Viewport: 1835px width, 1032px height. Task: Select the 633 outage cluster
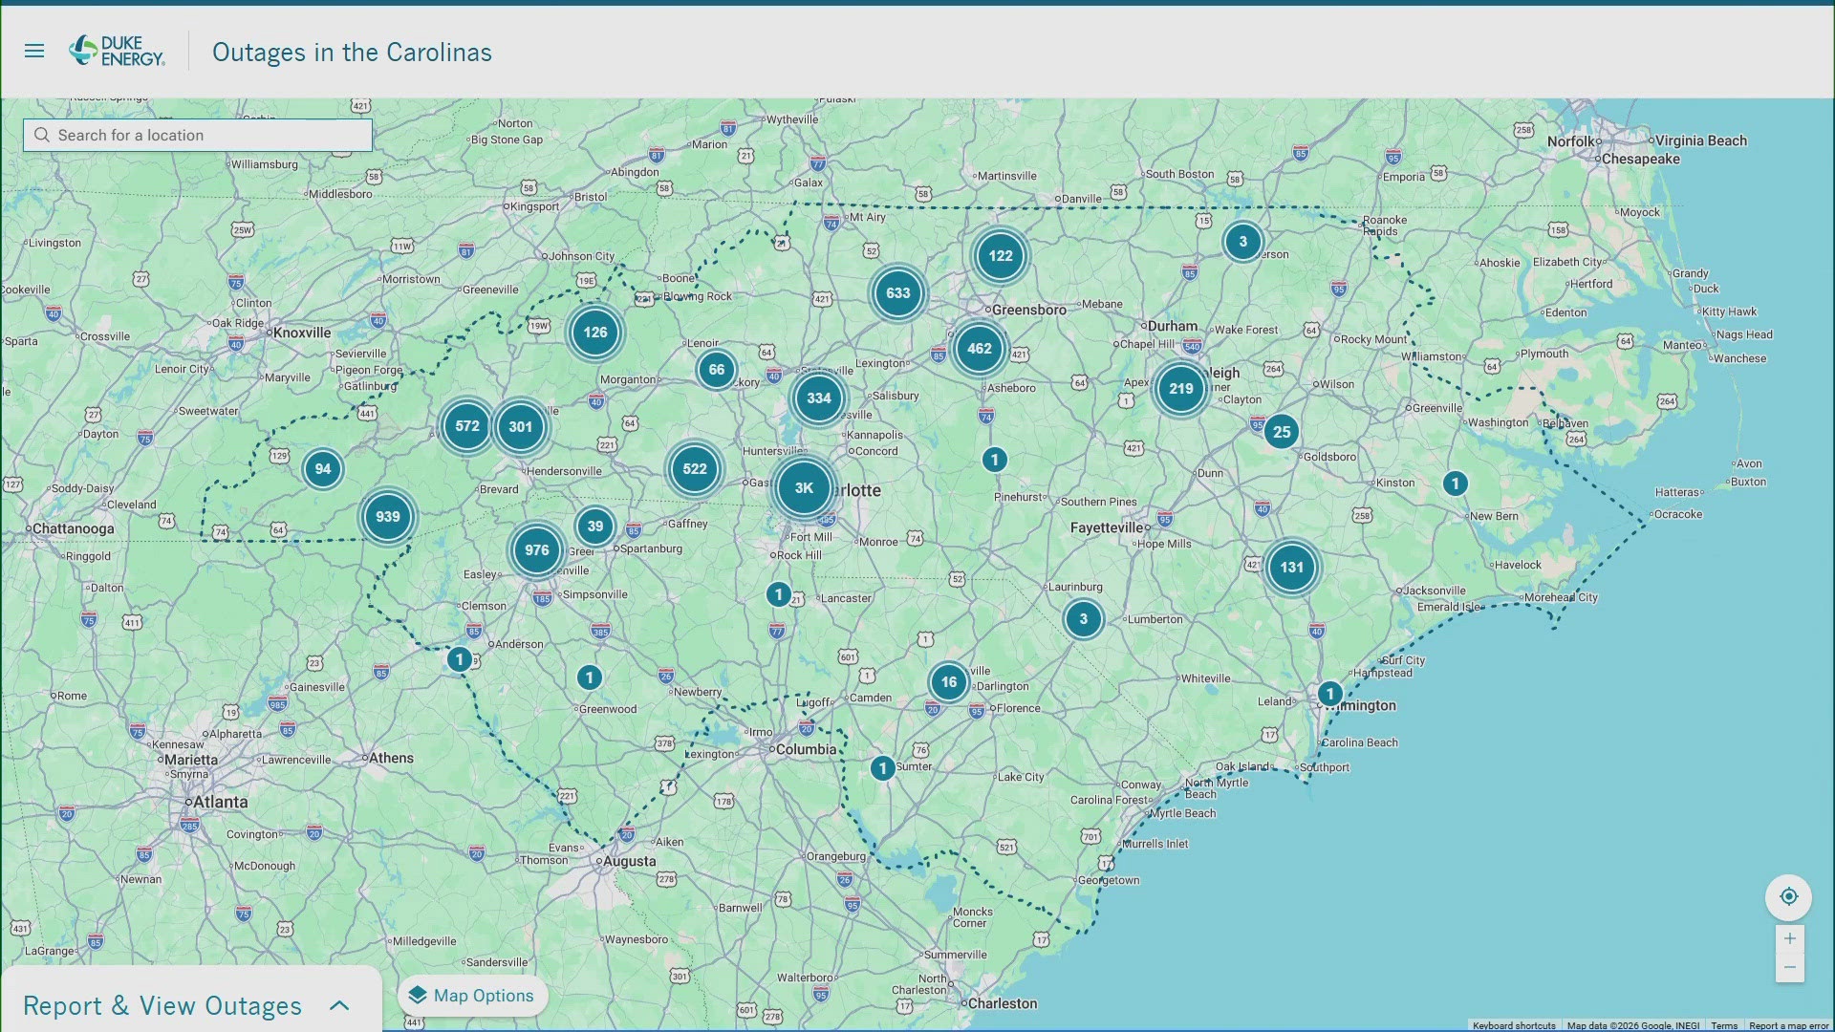pos(897,292)
